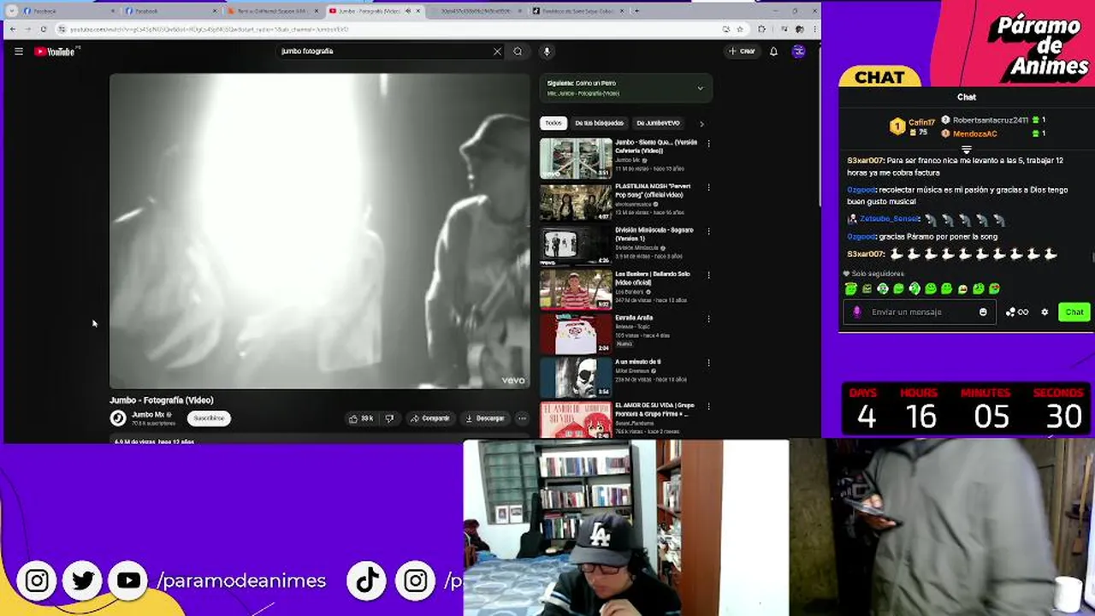Open chat settings gear icon

[1045, 312]
